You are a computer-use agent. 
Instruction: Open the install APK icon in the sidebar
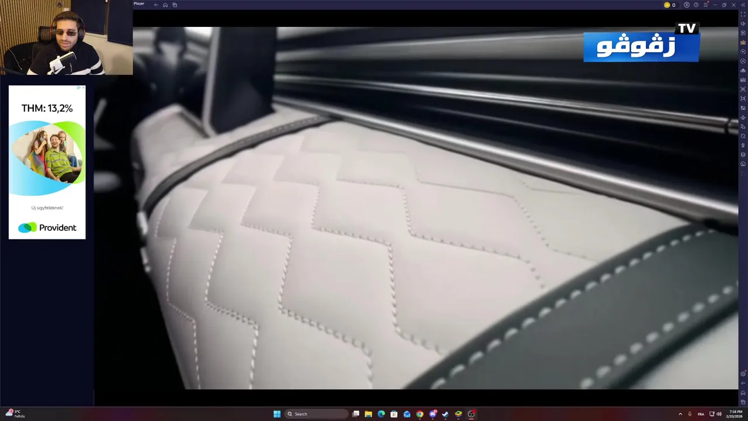pyautogui.click(x=743, y=70)
